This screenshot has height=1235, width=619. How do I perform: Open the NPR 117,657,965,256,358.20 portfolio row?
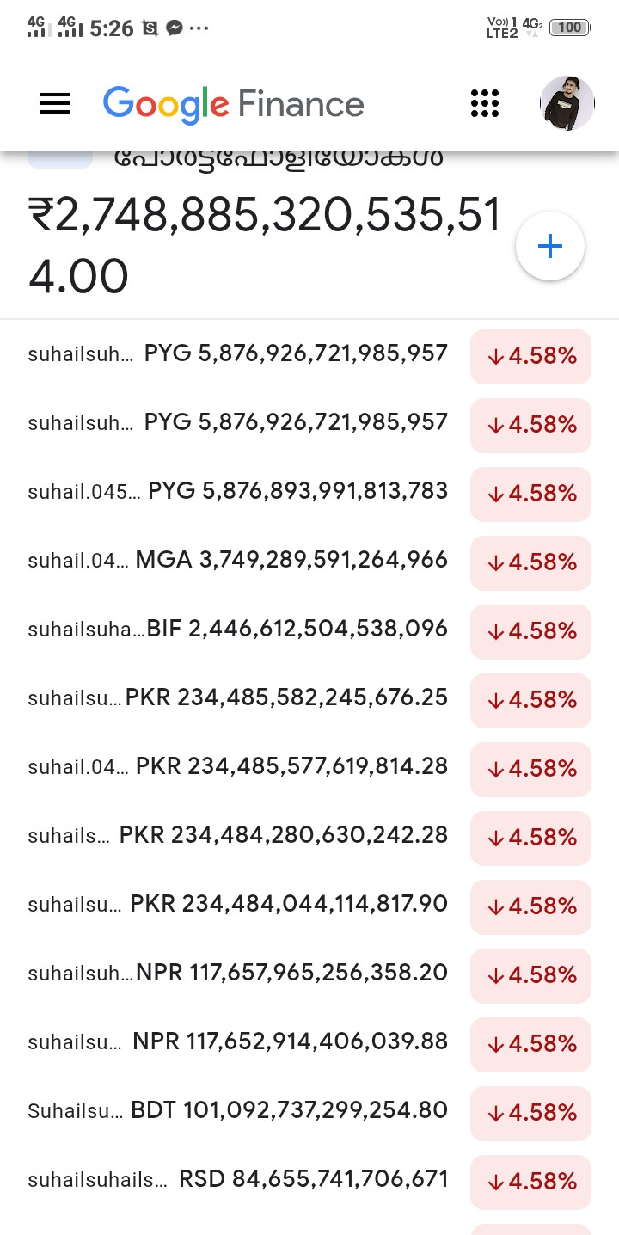[x=238, y=973]
